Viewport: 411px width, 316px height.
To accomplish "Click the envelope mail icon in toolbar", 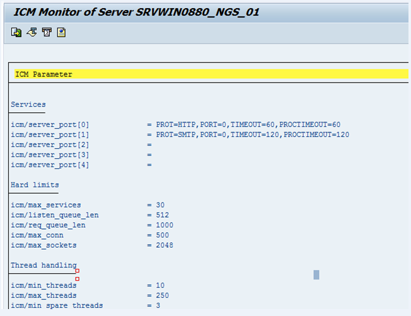I will [x=47, y=32].
